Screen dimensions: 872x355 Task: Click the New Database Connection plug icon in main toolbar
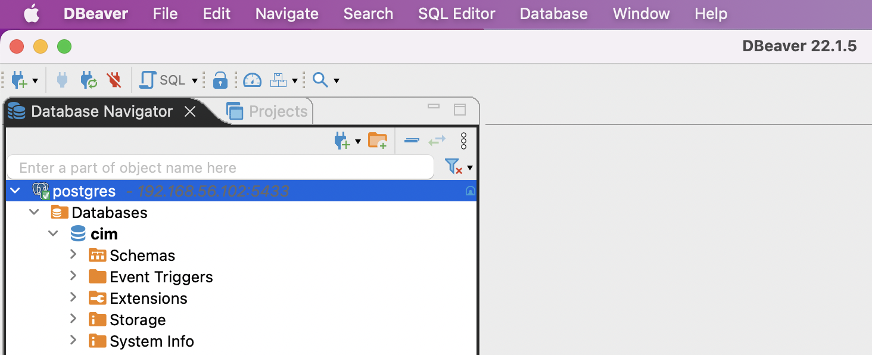19,80
